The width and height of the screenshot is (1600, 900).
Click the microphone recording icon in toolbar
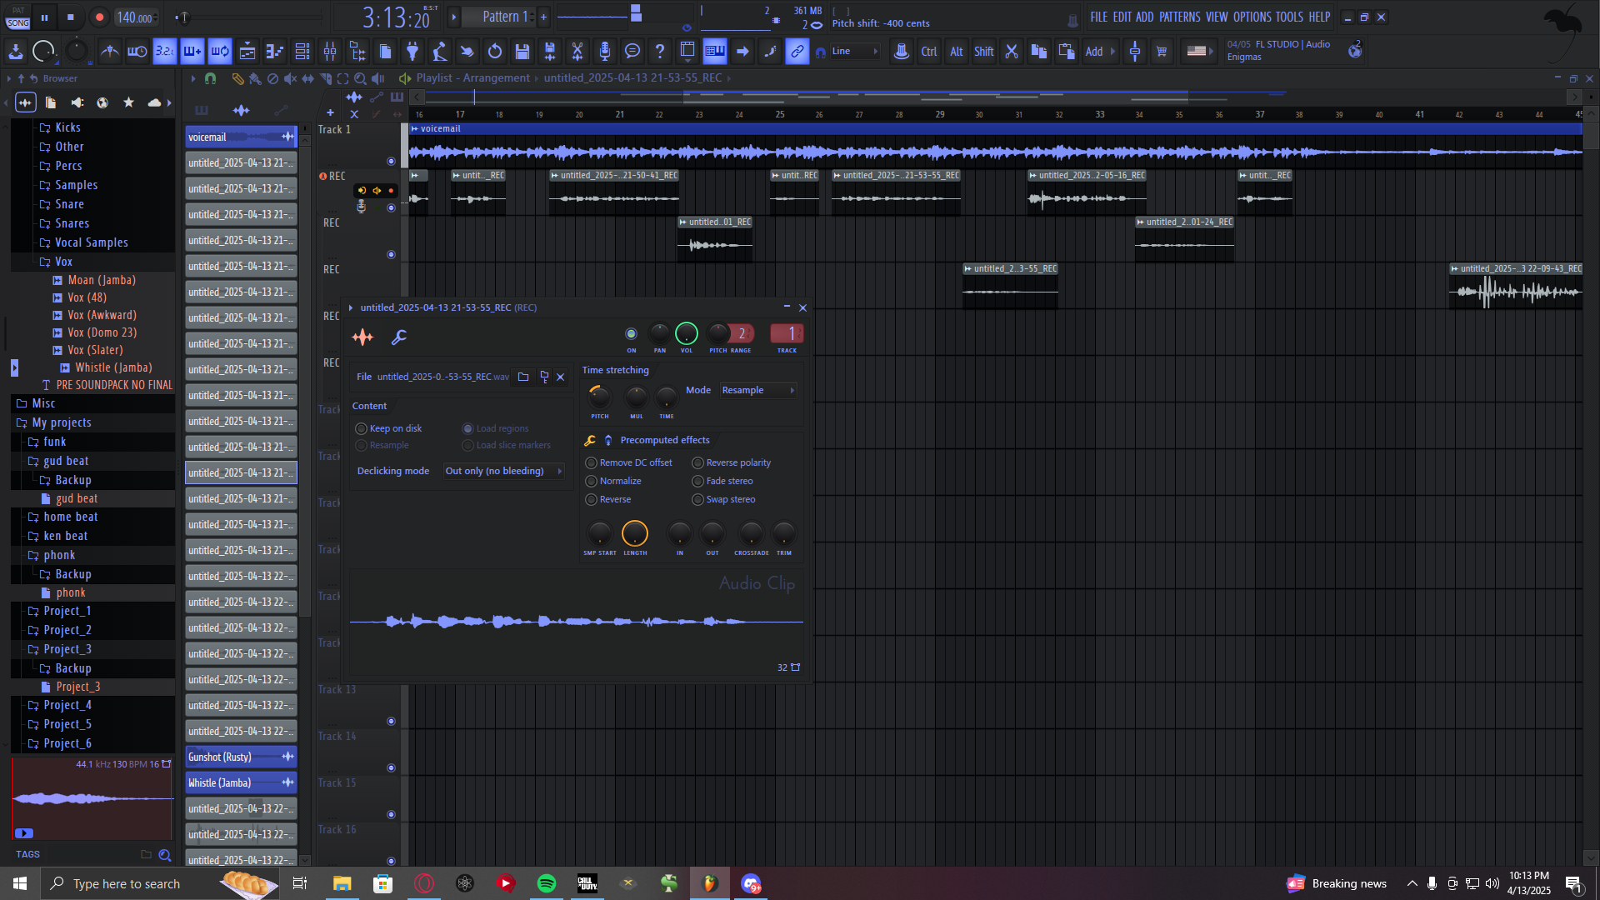click(x=605, y=52)
